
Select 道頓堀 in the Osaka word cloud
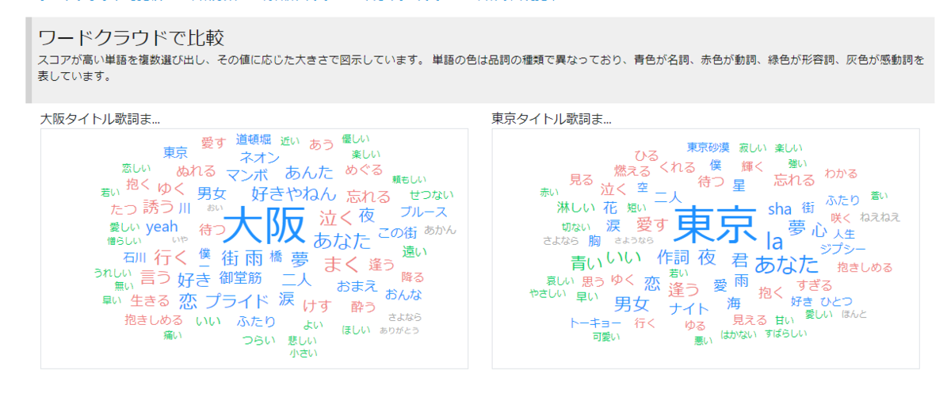click(x=254, y=140)
